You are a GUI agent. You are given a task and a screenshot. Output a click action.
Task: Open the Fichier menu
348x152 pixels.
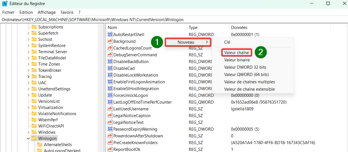(8, 12)
